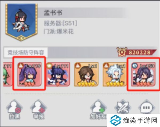Select the brown haired five-star hero
Image resolution: width=160 pixels, height=127 pixels.
click(x=86, y=75)
